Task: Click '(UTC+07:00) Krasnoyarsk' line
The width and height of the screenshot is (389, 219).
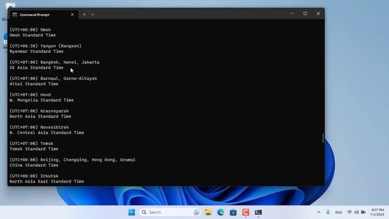Action: click(x=39, y=111)
